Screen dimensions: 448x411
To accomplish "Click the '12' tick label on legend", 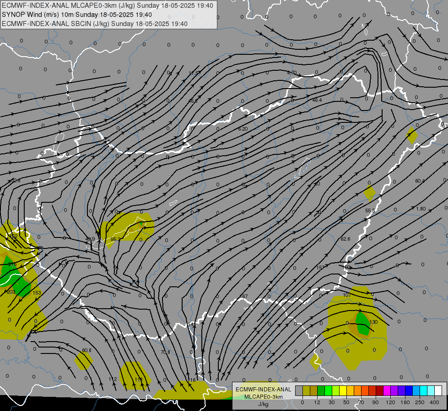I will tap(317, 402).
